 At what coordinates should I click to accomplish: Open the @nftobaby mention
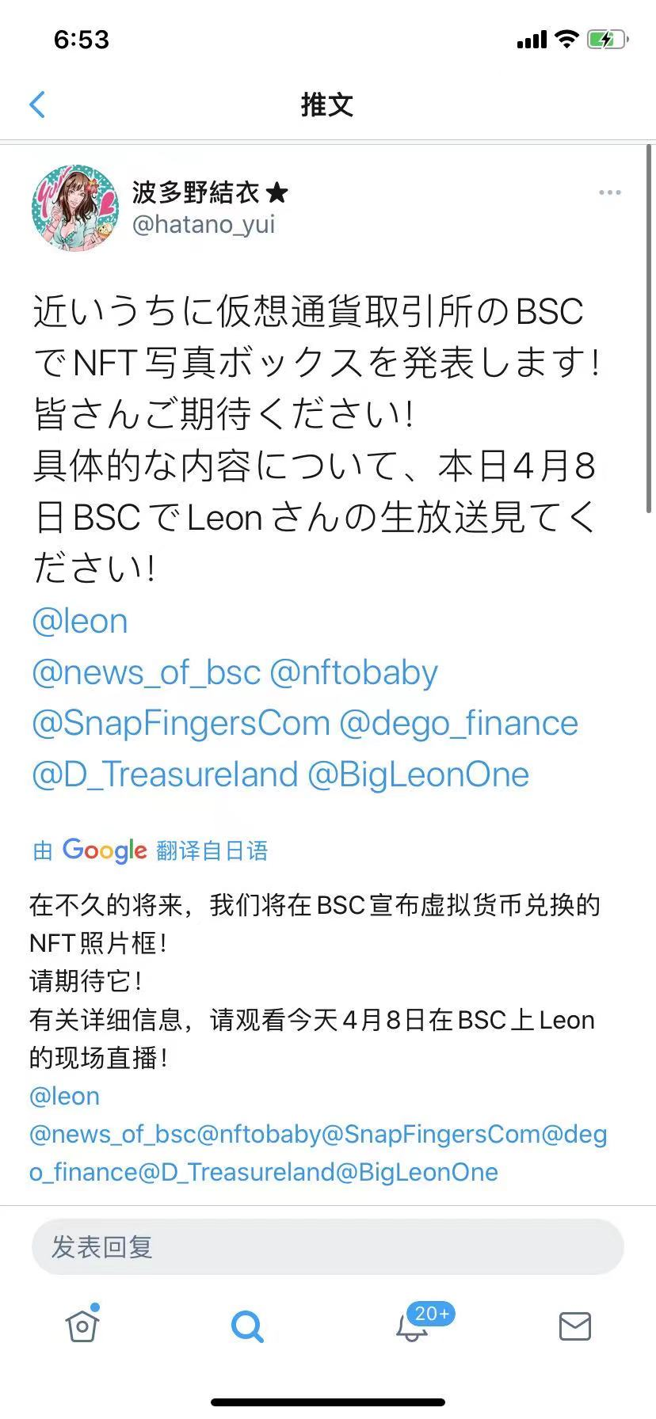[353, 672]
